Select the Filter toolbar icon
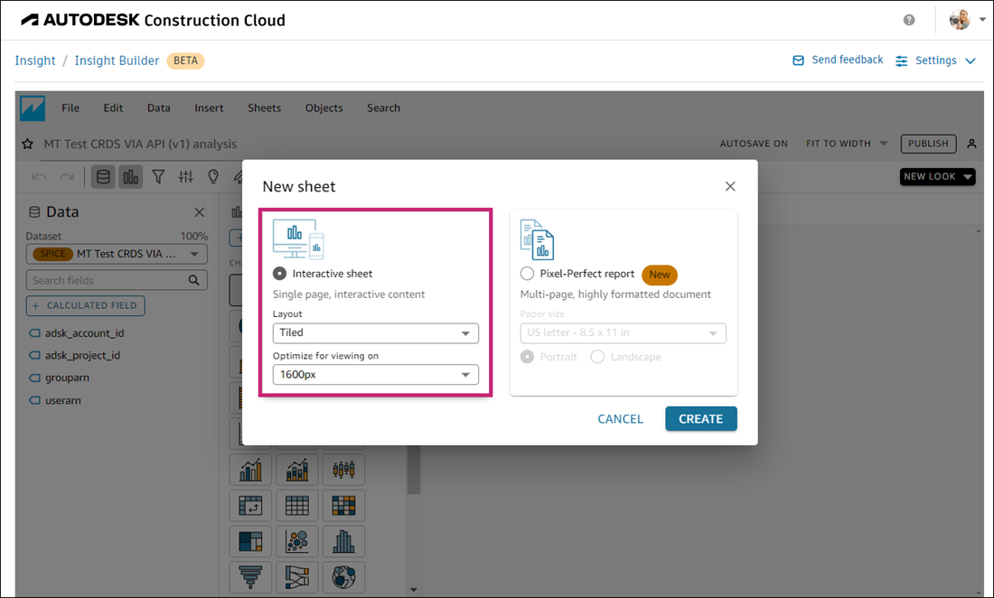The width and height of the screenshot is (994, 598). pos(158,176)
